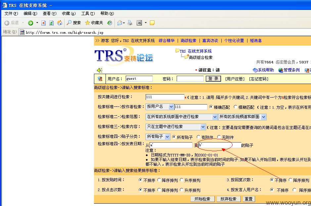This screenshot has width=311, height=206.
Task: Click the folder icon beside TRS 在线支持系统
Action: tap(177, 51)
